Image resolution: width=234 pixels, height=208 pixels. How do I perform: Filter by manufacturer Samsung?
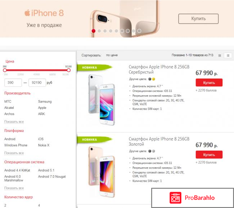point(45,101)
